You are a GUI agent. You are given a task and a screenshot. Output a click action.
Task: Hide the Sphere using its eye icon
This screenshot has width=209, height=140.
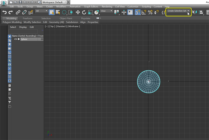(x=15, y=39)
